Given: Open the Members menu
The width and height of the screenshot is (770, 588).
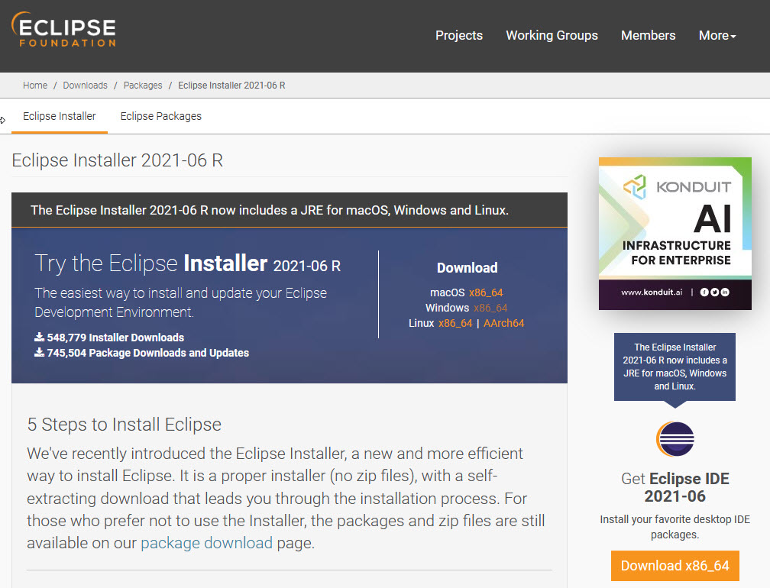Looking at the screenshot, I should tap(648, 35).
